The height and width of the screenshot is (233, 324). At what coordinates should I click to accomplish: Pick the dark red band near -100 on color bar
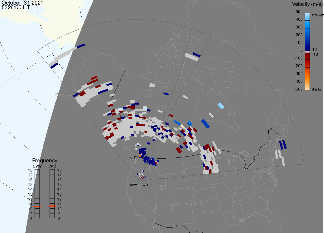(x=307, y=56)
